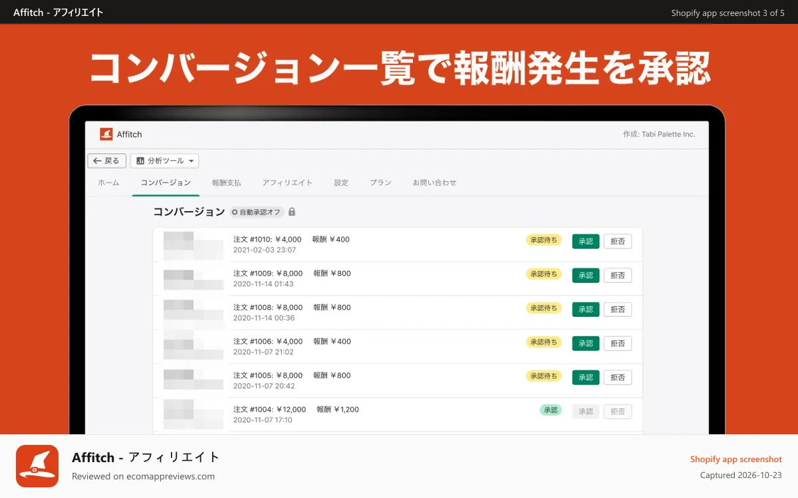Click the date 2021-02-03 23:07
The image size is (798, 498).
pyautogui.click(x=265, y=250)
